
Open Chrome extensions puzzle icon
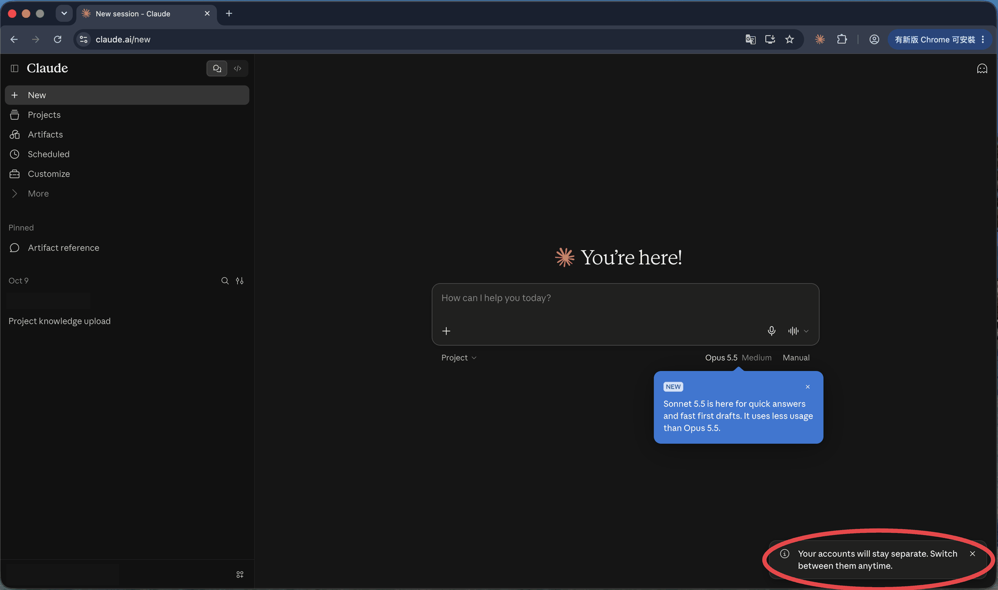842,39
